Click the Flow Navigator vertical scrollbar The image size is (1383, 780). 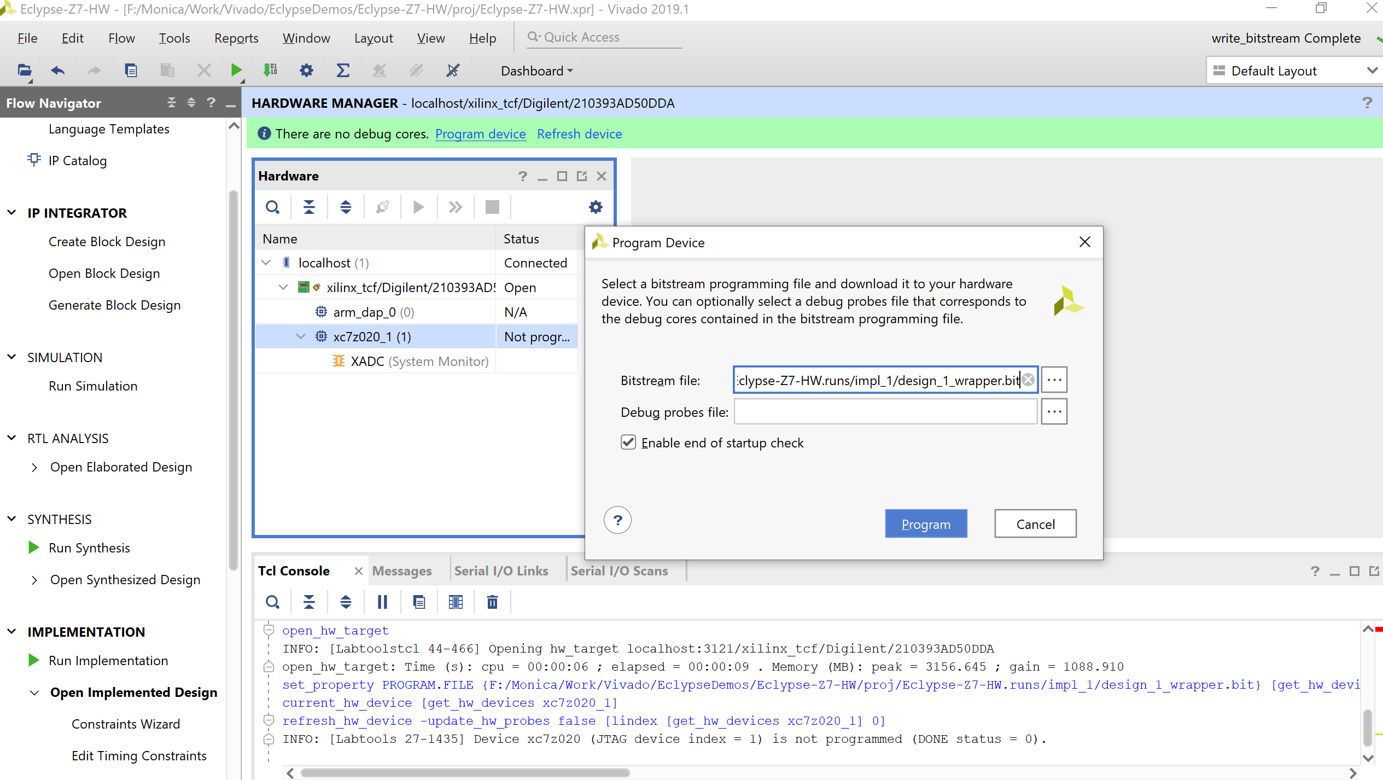click(234, 380)
